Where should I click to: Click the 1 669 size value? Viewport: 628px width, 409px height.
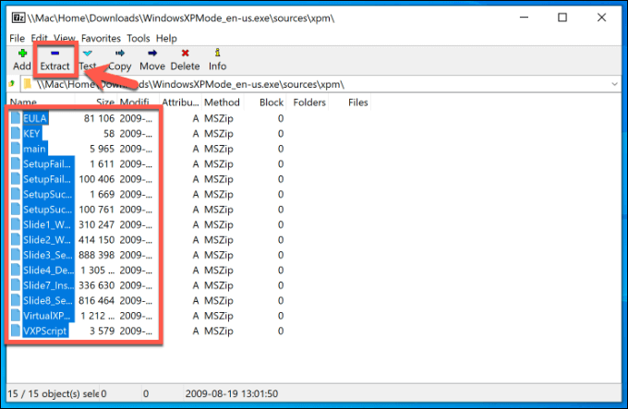coord(103,194)
